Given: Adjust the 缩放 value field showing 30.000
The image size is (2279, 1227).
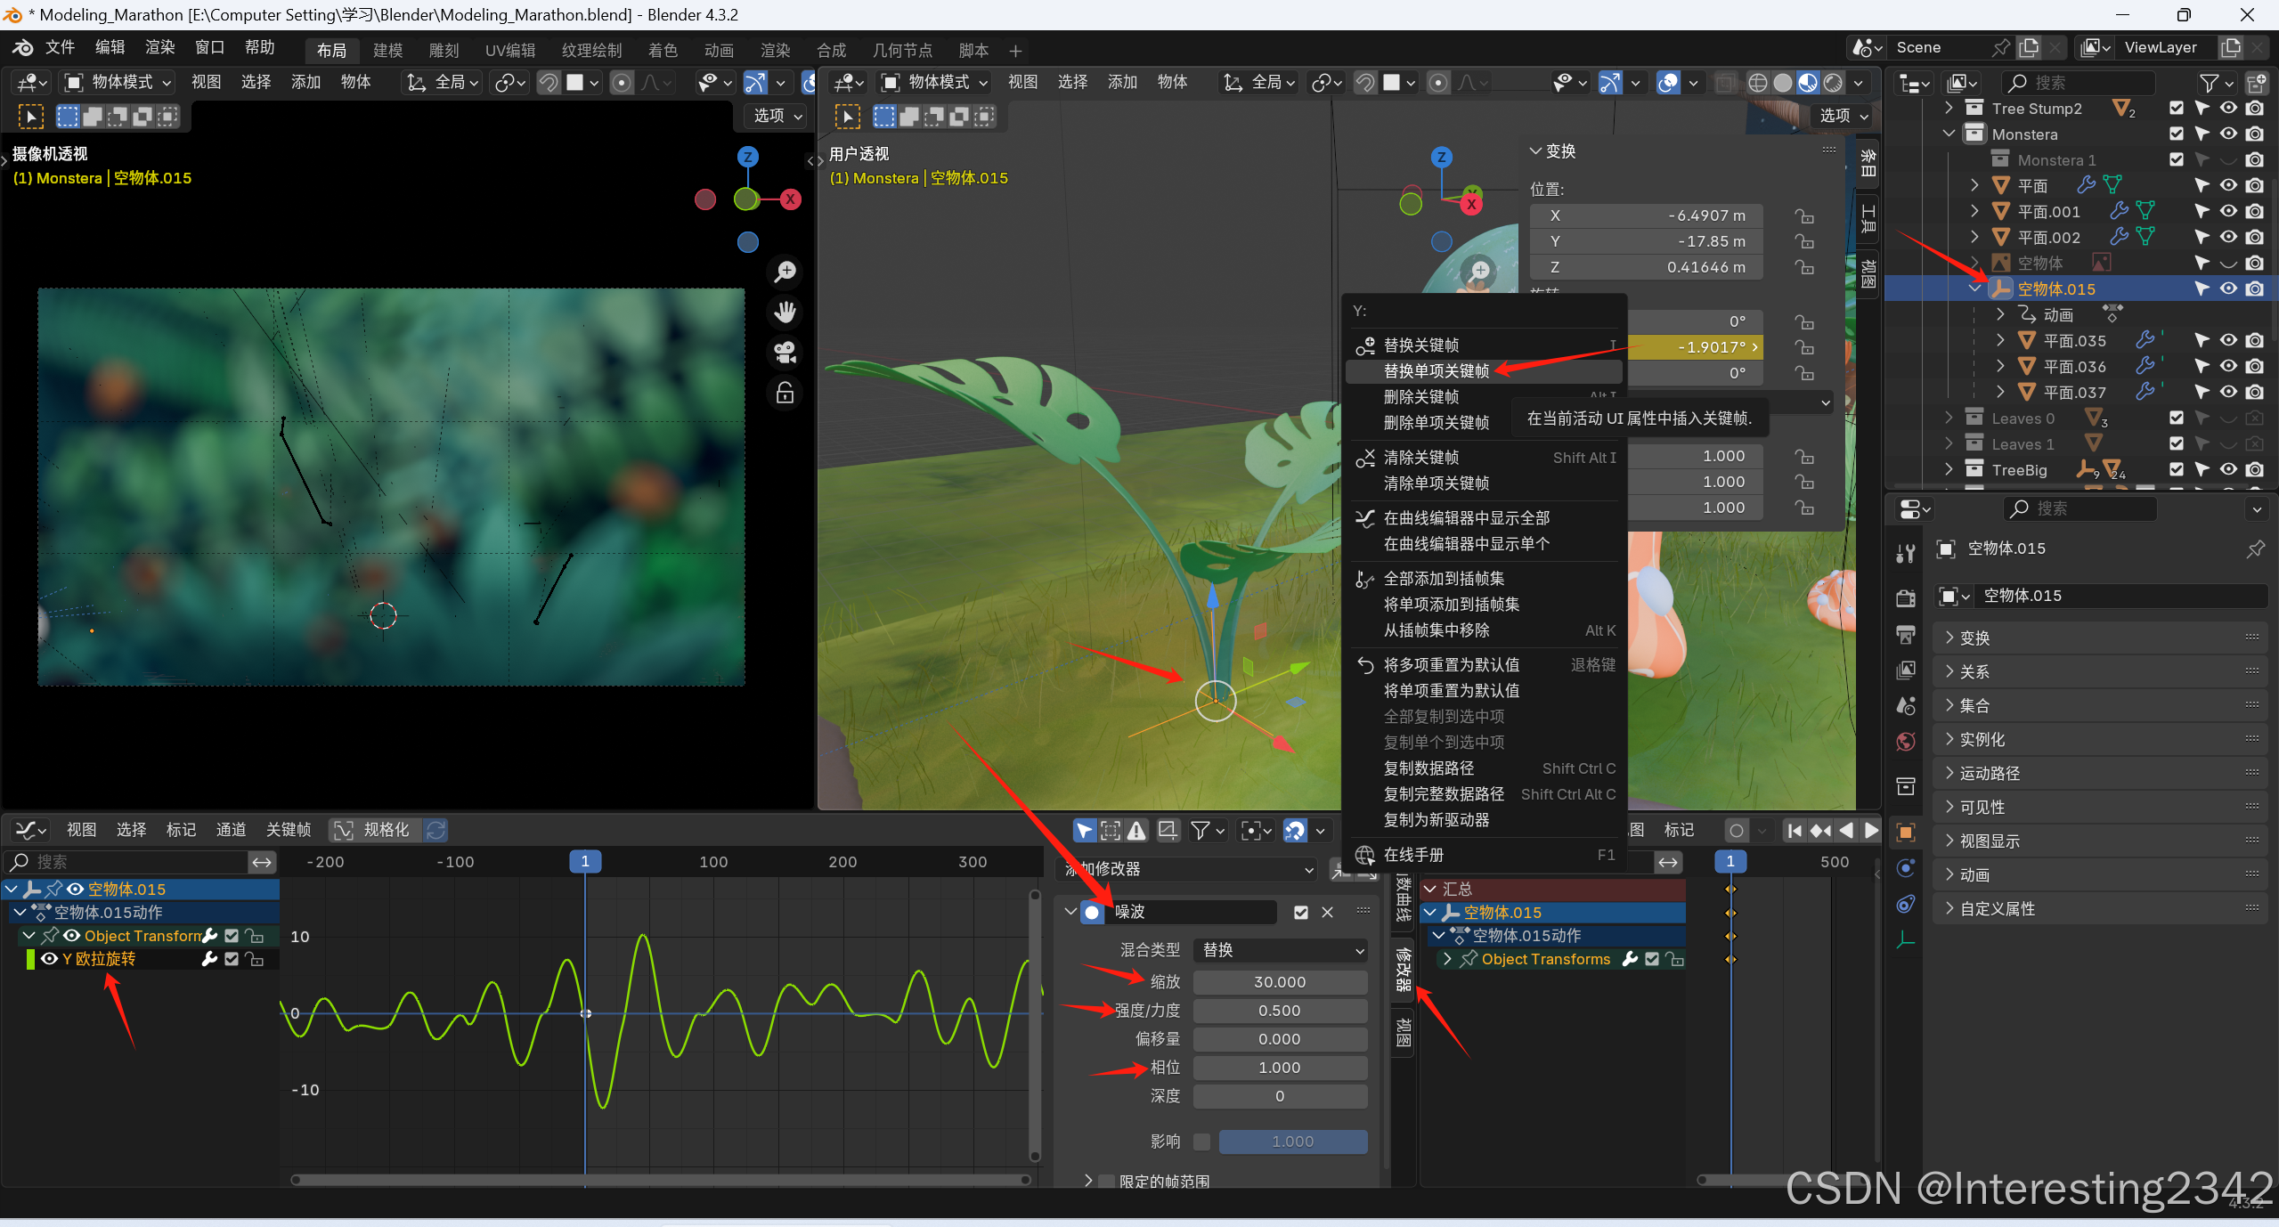Looking at the screenshot, I should tap(1279, 982).
